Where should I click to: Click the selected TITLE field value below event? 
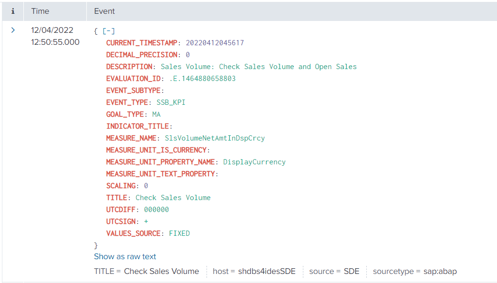161,271
